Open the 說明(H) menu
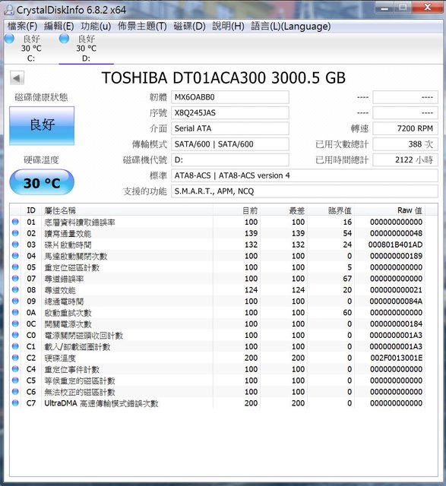This screenshot has width=446, height=486. tap(228, 27)
